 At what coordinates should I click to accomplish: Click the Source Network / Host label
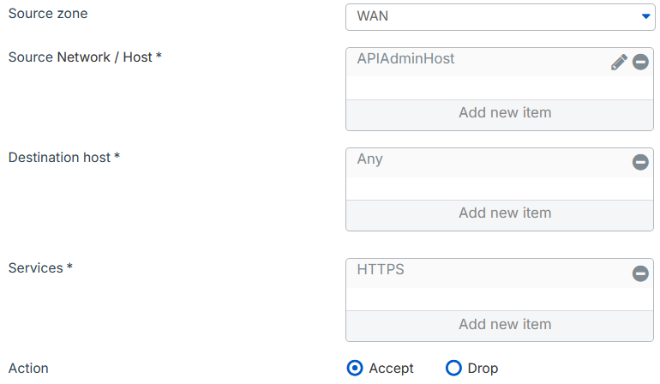pyautogui.click(x=85, y=57)
